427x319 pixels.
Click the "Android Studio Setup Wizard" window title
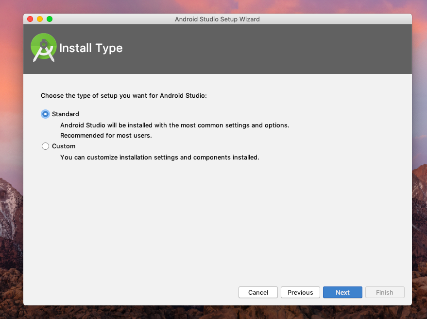pos(217,19)
